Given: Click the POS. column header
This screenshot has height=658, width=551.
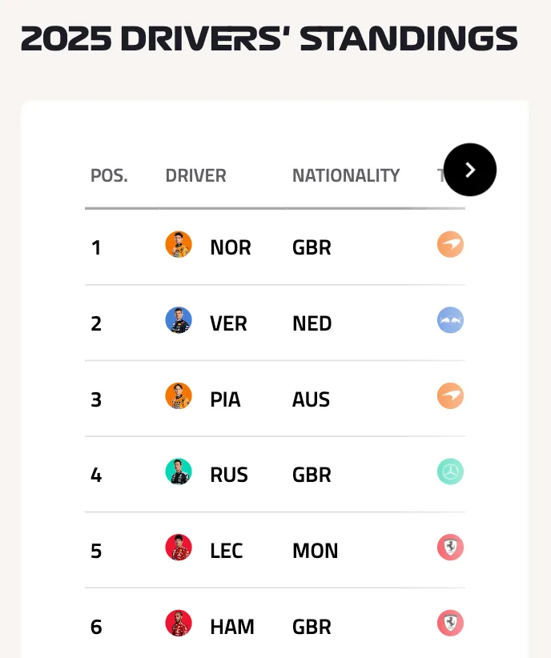Looking at the screenshot, I should [x=109, y=175].
